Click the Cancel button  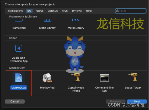(x=15, y=101)
